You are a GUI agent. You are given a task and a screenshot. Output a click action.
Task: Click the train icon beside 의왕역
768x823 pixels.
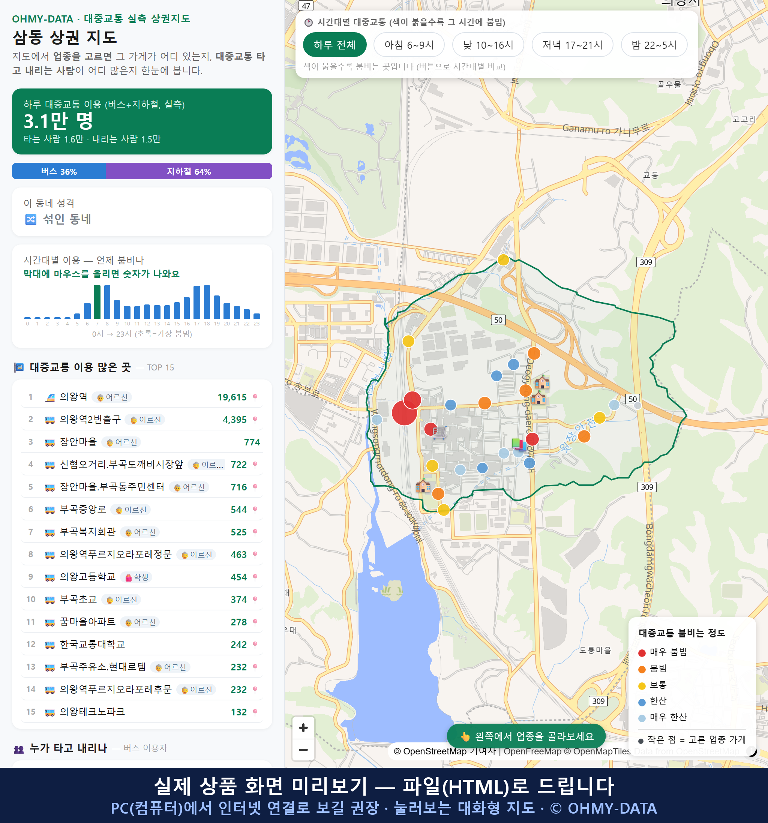point(49,397)
